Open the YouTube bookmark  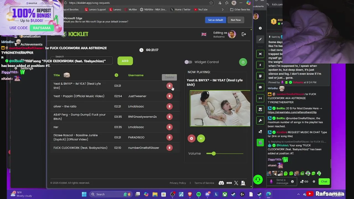point(201,9)
